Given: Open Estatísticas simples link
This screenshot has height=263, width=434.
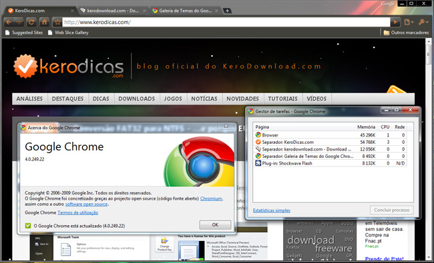Looking at the screenshot, I should (272, 210).
